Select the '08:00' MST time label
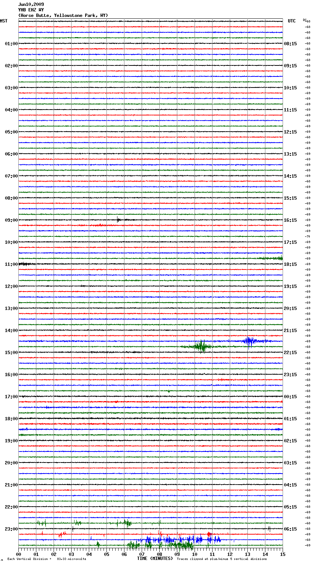 [x=11, y=198]
